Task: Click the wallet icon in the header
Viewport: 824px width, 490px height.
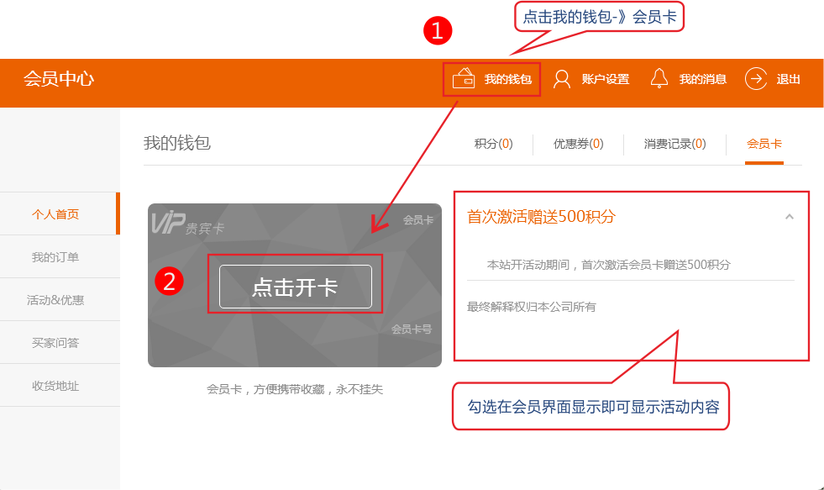Action: click(x=464, y=79)
